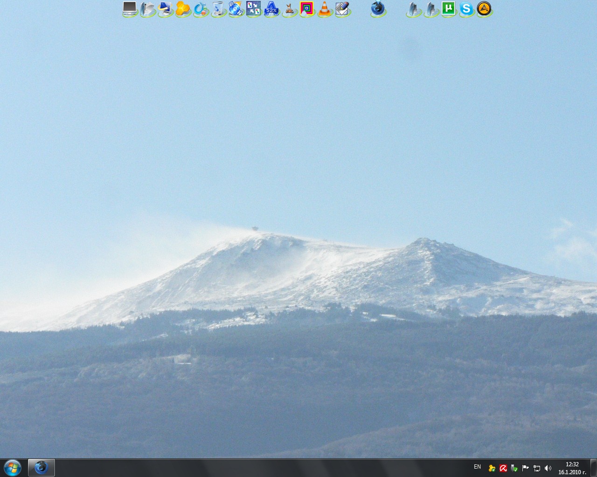This screenshot has width=597, height=477.
Task: Open the notepad with pen dock icon
Action: 342,9
